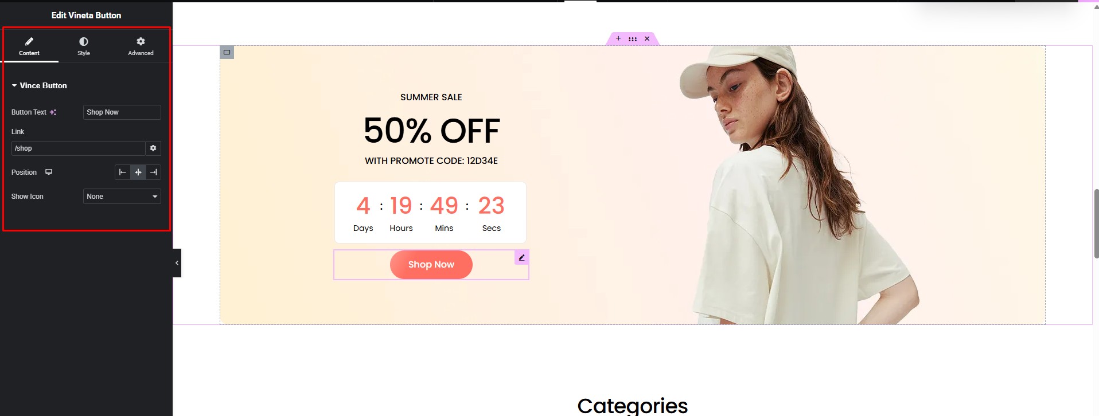1099x416 pixels.
Task: Click the AI sparkle icon beside Button Text
Action: pyautogui.click(x=53, y=112)
